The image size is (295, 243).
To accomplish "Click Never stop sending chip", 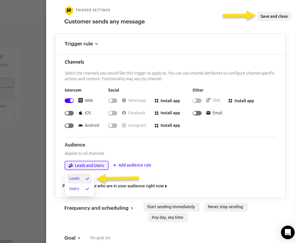I will coord(226,207).
